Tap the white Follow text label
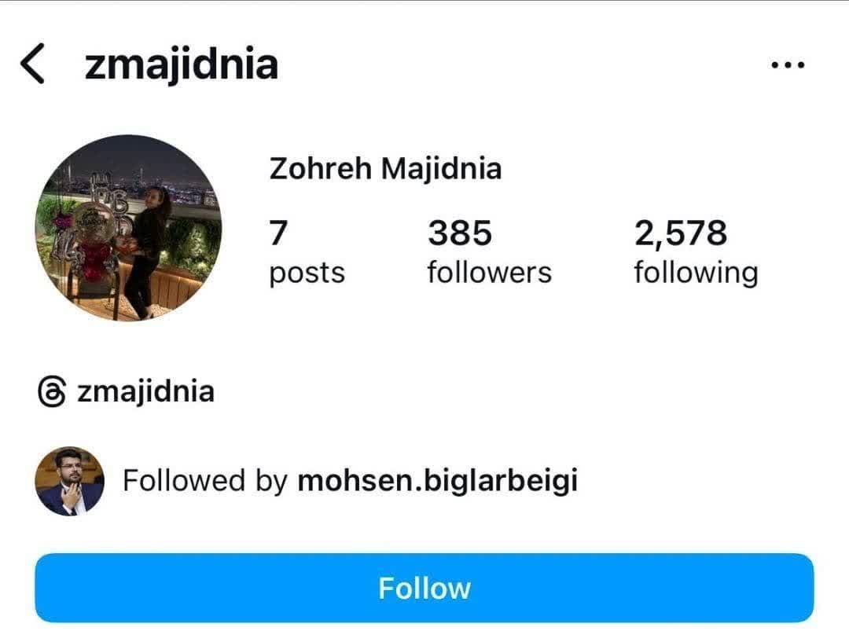 [424, 589]
